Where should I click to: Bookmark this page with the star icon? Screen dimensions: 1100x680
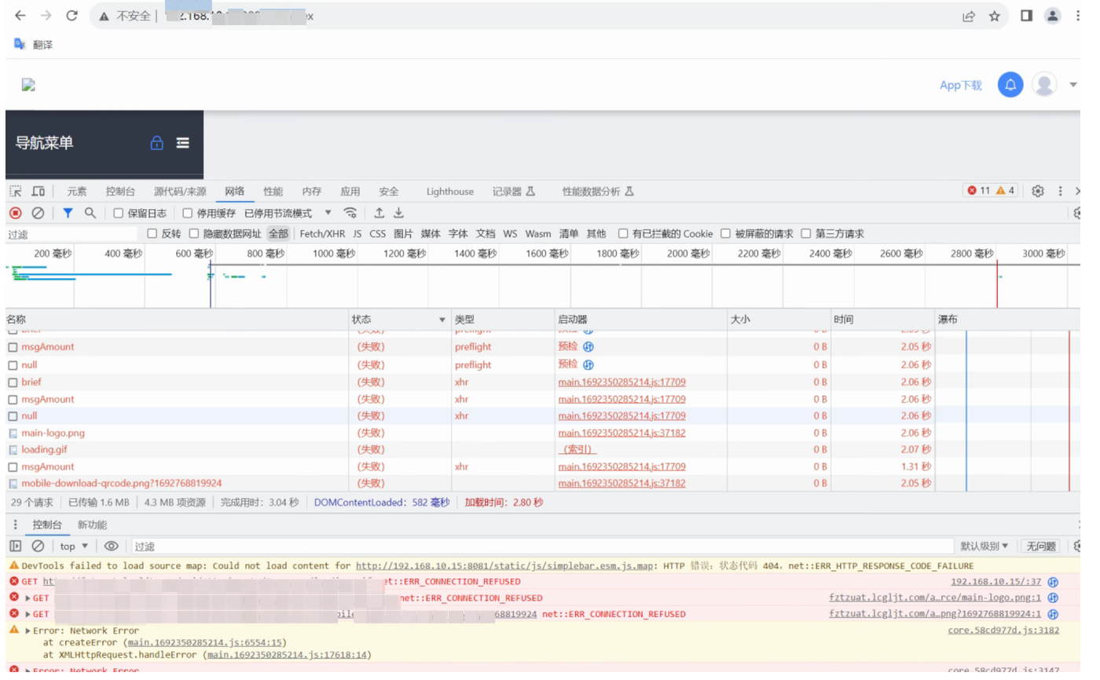coord(995,16)
